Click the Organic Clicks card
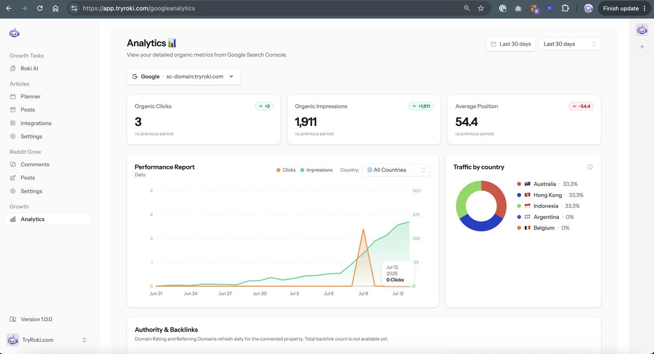 point(204,120)
